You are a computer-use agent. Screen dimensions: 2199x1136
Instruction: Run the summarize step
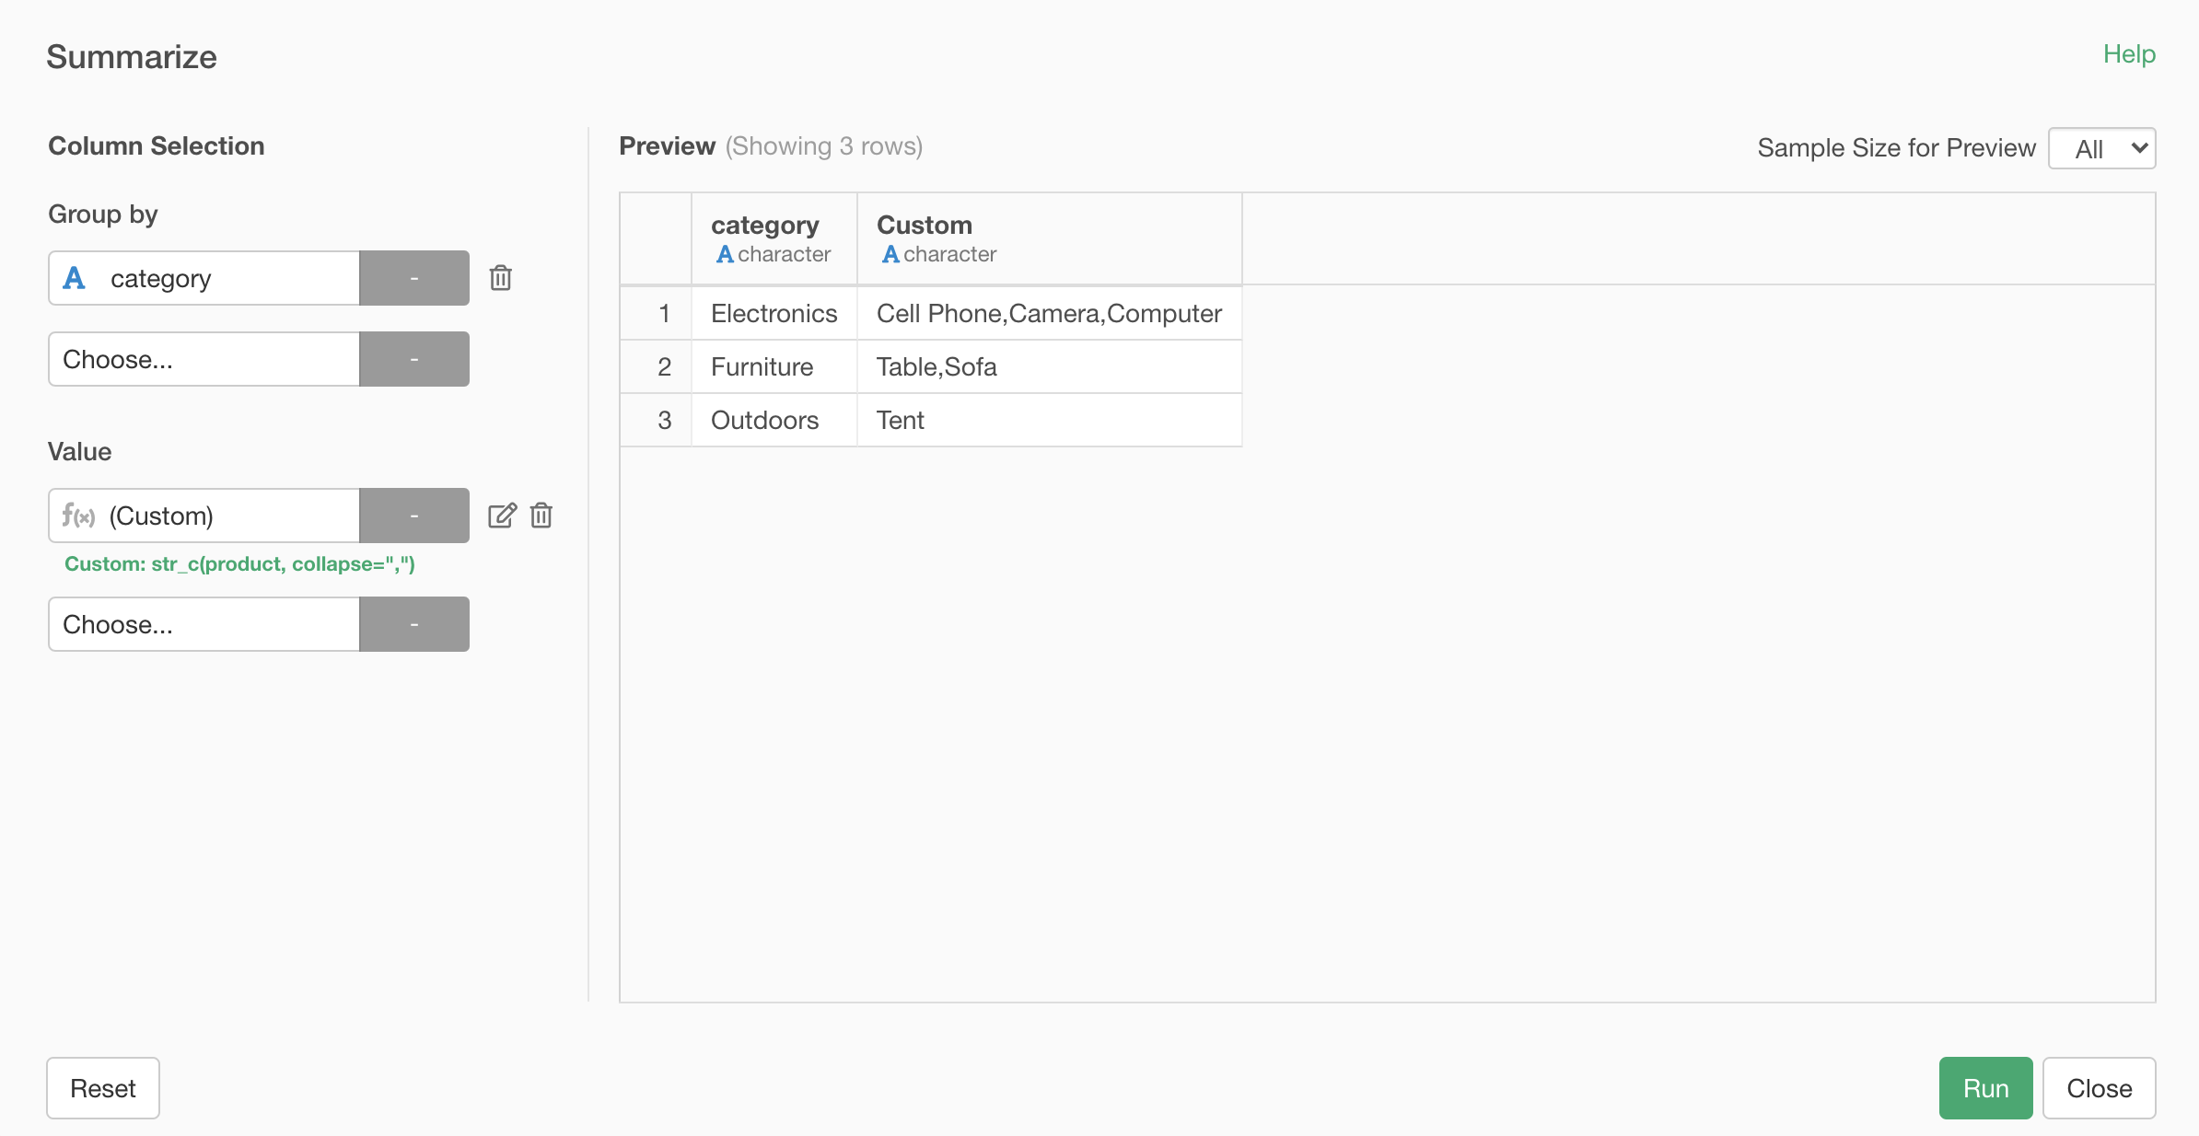pyautogui.click(x=1985, y=1088)
